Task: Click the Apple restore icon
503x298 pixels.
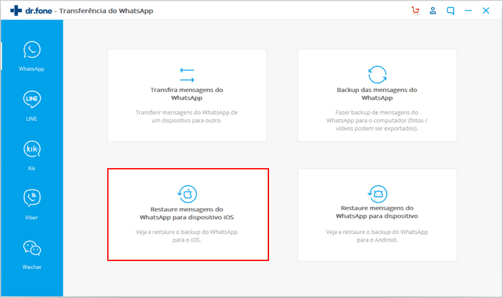Action: (187, 193)
